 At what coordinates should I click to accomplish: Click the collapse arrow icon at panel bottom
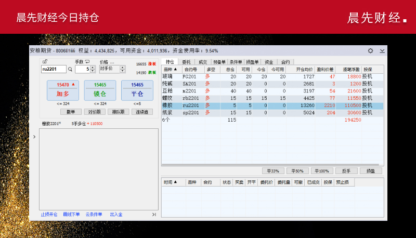(x=154, y=215)
